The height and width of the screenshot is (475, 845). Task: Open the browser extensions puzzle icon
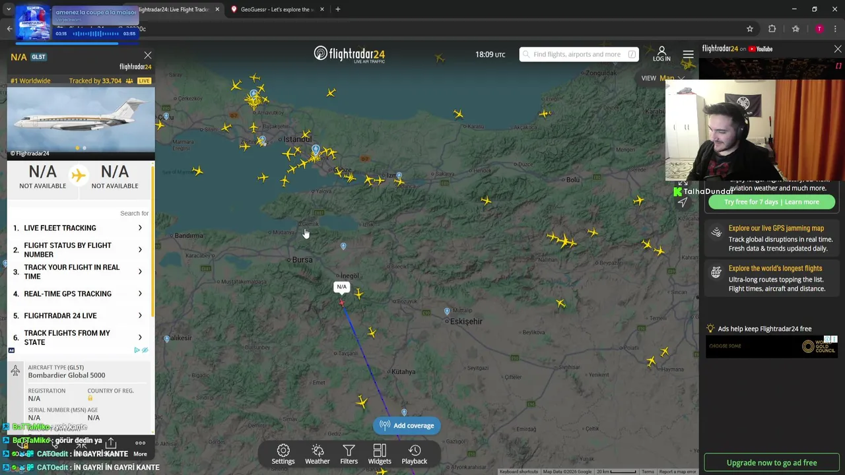pyautogui.click(x=772, y=29)
